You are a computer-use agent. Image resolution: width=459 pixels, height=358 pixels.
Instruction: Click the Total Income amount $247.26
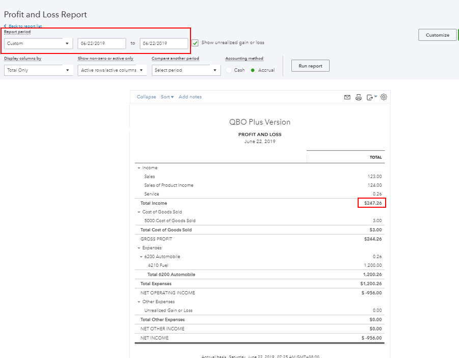pos(372,203)
